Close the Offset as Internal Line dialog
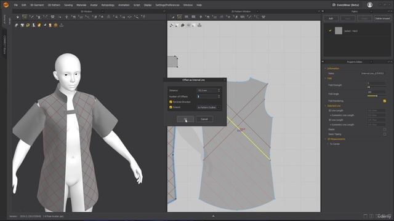This screenshot has width=394, height=221. tap(224, 80)
